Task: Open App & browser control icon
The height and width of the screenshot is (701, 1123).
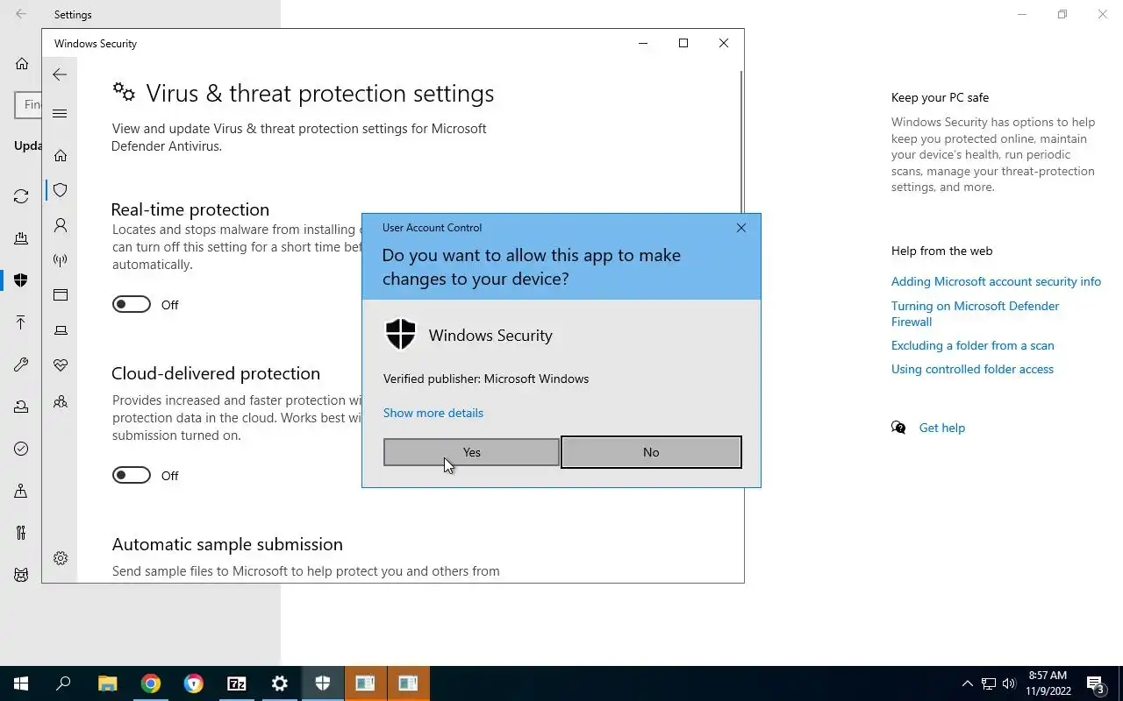Action: pos(61,295)
